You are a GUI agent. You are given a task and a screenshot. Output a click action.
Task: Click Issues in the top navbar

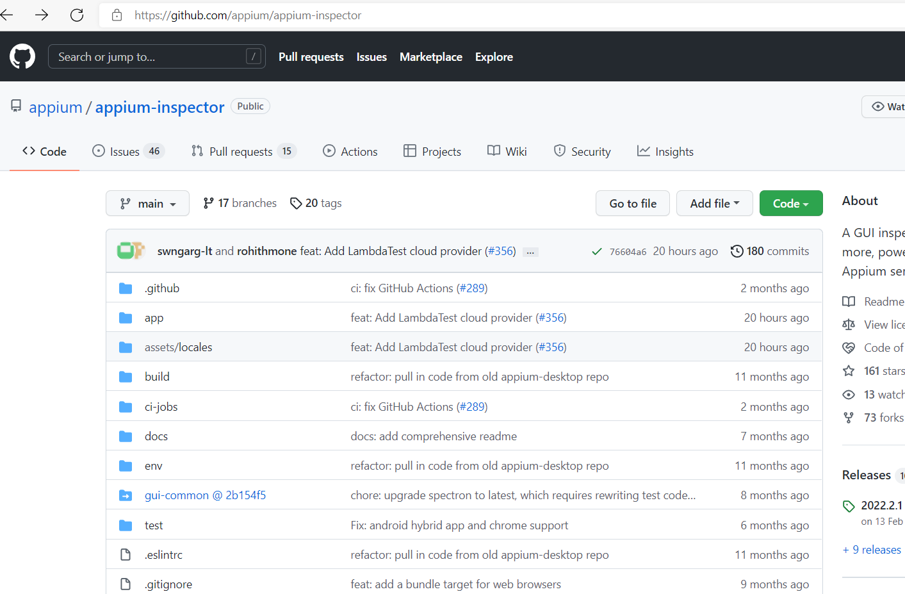tap(371, 56)
